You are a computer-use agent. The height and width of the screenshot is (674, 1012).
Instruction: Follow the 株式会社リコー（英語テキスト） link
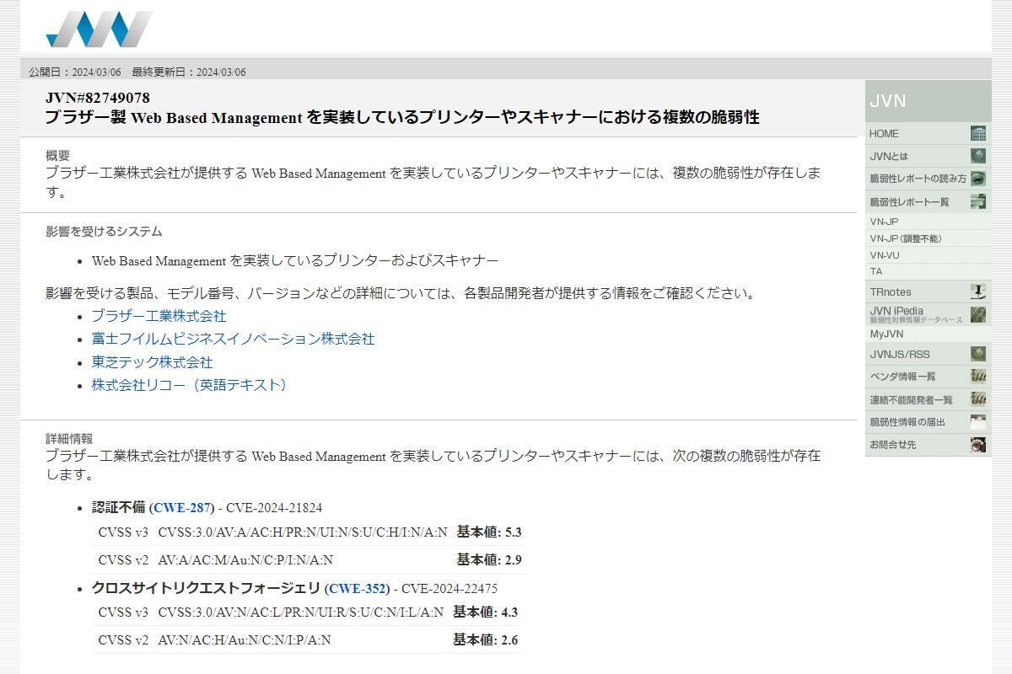(192, 385)
